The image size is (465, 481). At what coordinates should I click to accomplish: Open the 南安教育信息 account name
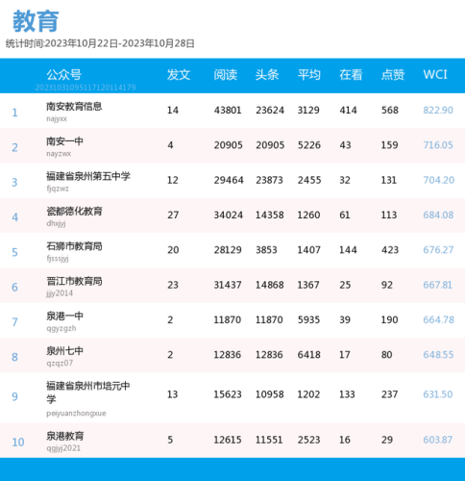coord(74,106)
